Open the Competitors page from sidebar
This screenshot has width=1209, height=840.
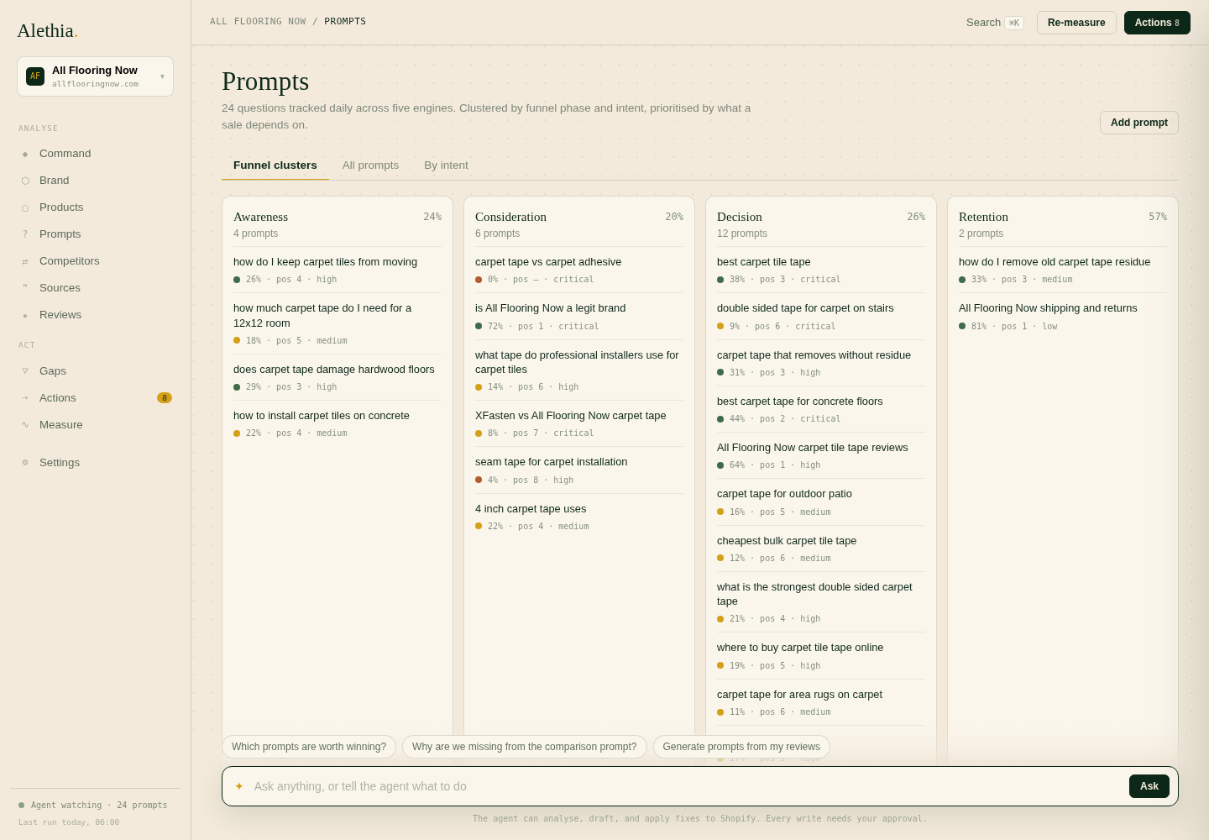click(95, 261)
